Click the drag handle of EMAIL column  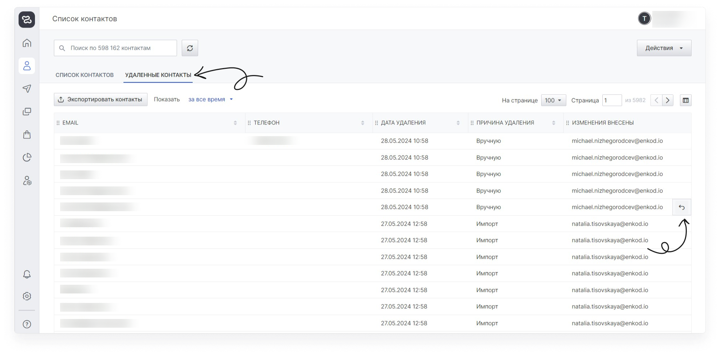[58, 123]
